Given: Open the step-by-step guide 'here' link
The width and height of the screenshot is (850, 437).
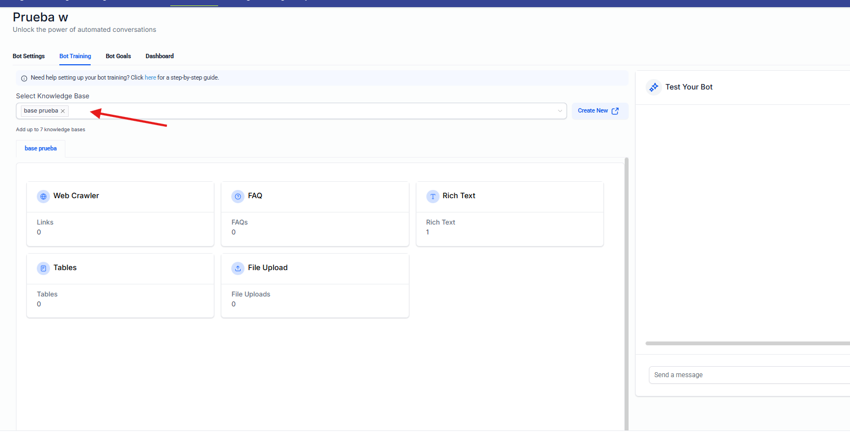Looking at the screenshot, I should [150, 78].
